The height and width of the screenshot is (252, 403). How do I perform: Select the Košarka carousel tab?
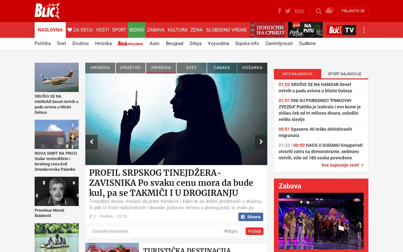pyautogui.click(x=253, y=68)
